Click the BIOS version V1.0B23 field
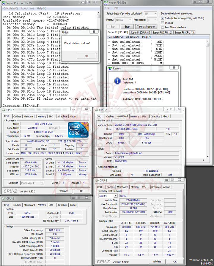The height and width of the screenshot is (266, 214). point(147,157)
